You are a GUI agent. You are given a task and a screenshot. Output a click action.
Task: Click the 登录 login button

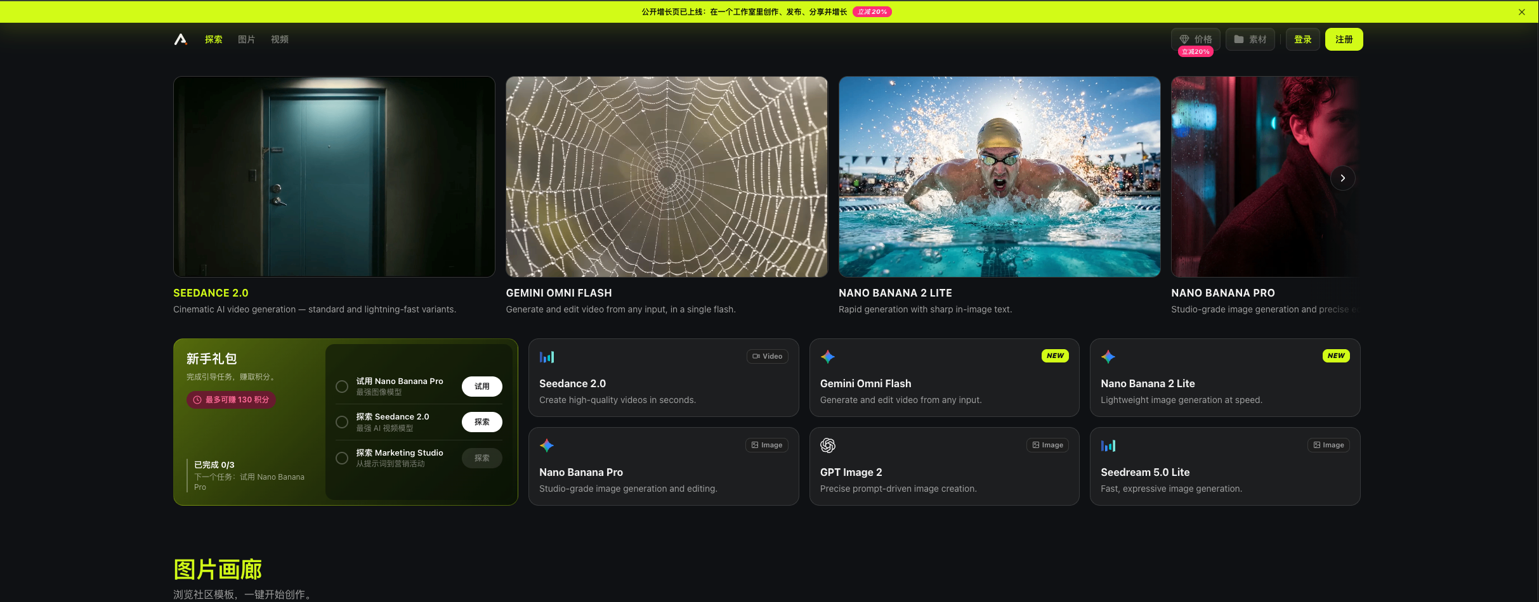tap(1302, 39)
